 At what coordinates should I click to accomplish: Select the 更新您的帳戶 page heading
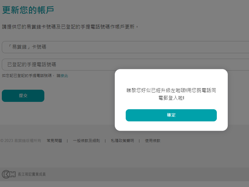(x=28, y=10)
